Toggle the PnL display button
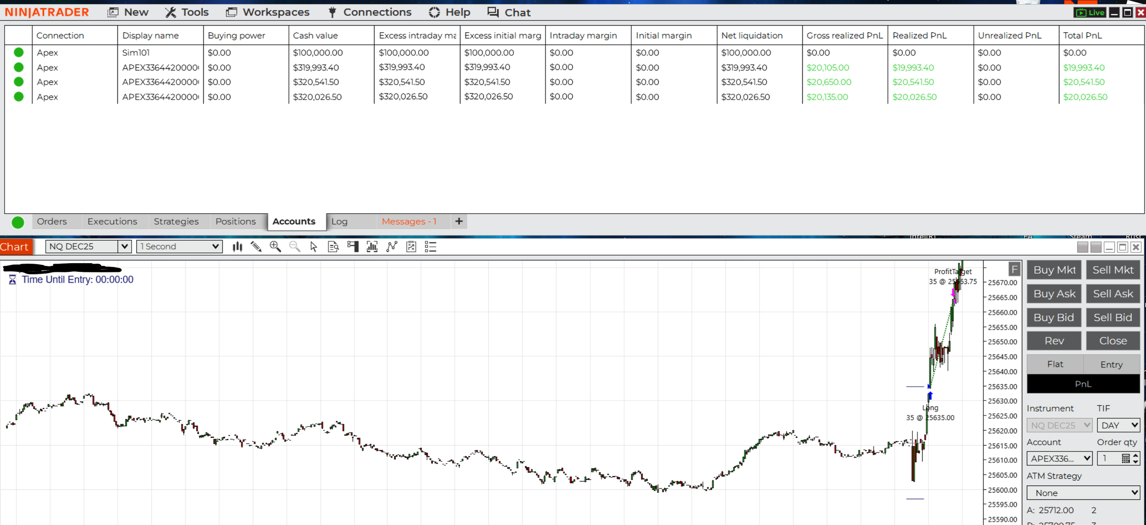The height and width of the screenshot is (525, 1146). 1083,384
